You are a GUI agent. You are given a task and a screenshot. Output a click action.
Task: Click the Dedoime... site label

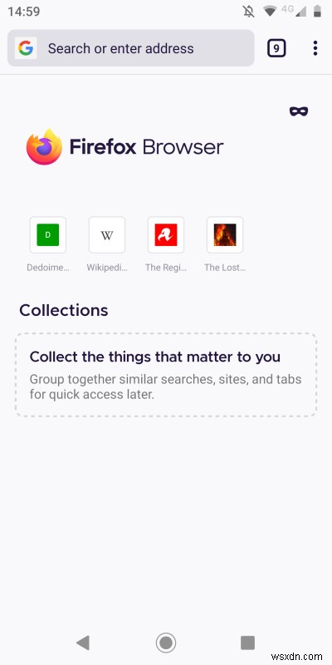click(x=48, y=268)
